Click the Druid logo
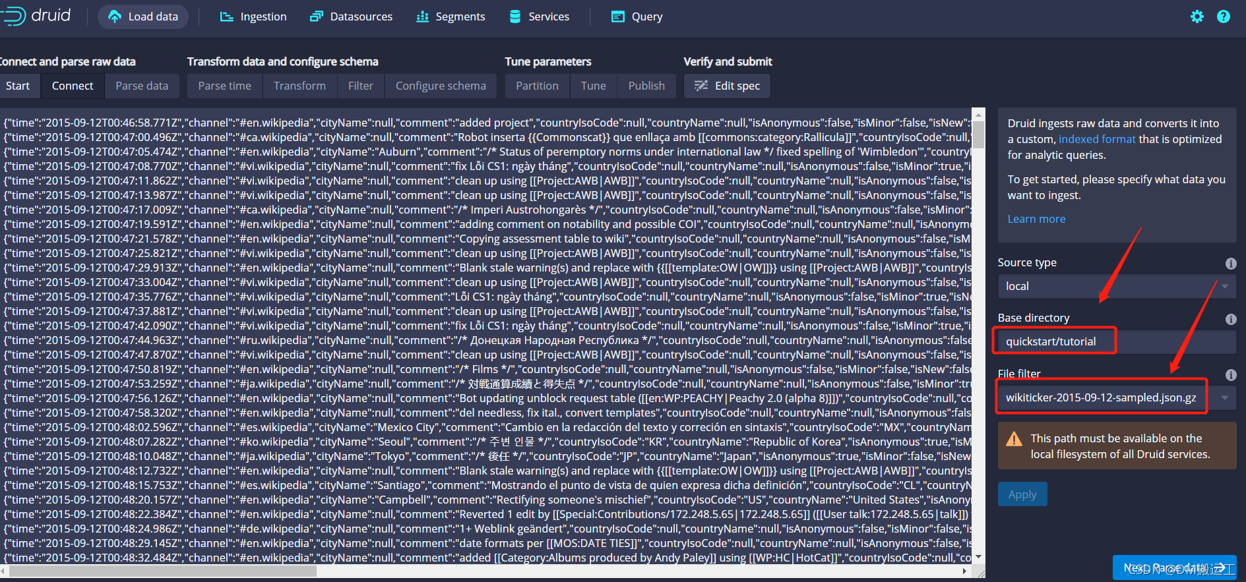This screenshot has height=582, width=1246. click(x=36, y=16)
